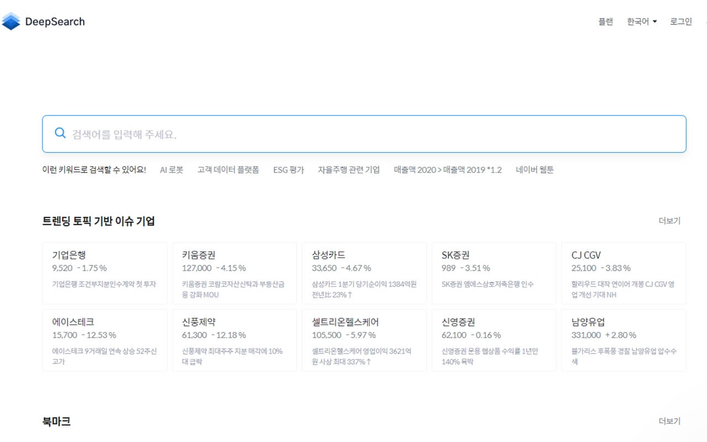This screenshot has height=442, width=707.
Task: Open the 플랜 menu item
Action: click(605, 22)
